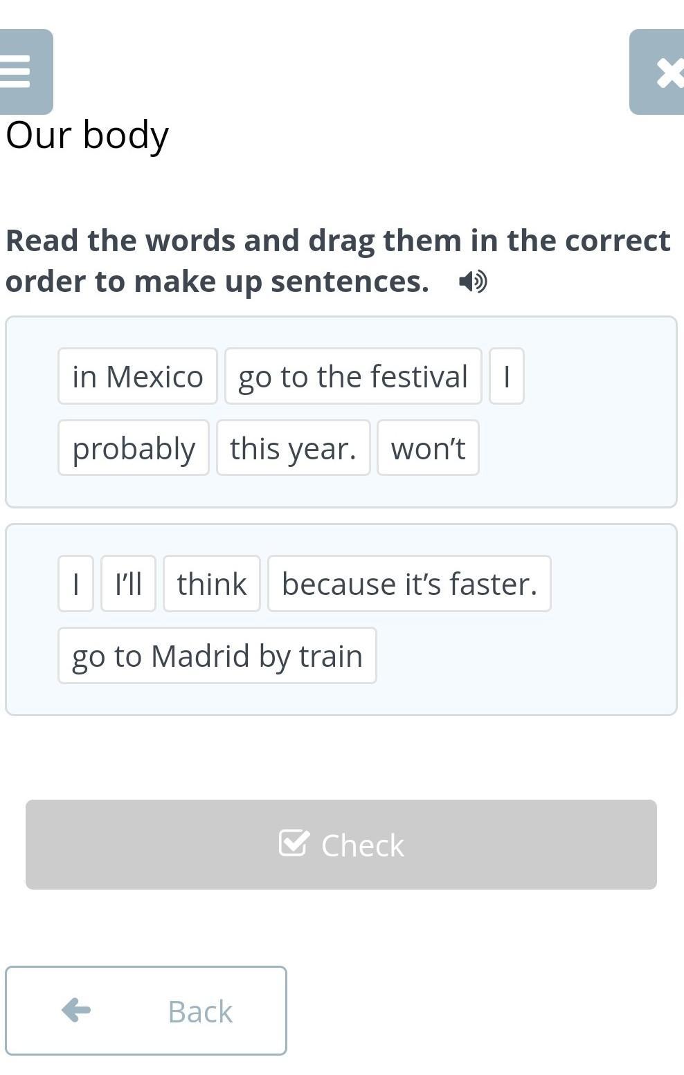Viewport: 684px width, 1075px height.
Task: Select the 'I'll' word tile
Action: pyautogui.click(x=128, y=584)
